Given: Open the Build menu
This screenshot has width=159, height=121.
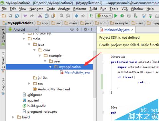Looking at the screenshot, I should tap(93, 9).
